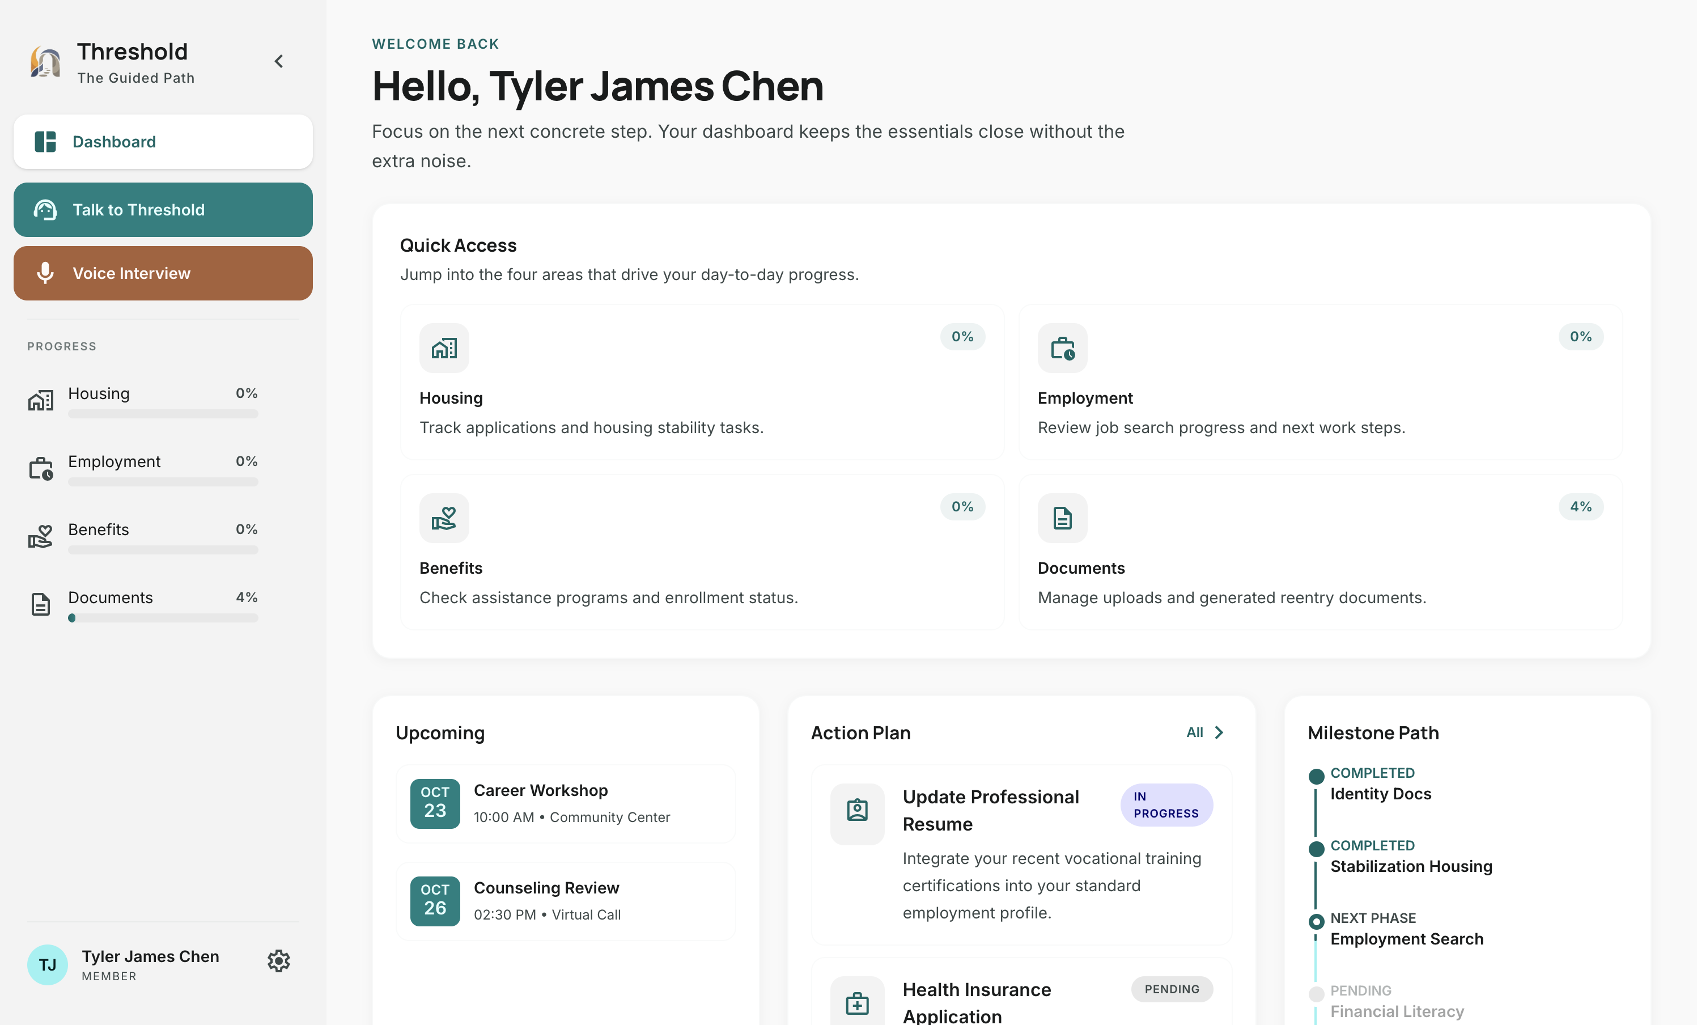
Task: Click the Employment briefcase icon in sidebar
Action: 41,468
